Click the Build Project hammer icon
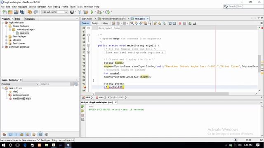Viewport: 264px width, 148px height. pos(80,12)
